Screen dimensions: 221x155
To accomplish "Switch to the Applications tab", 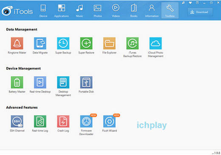I will pos(62,11).
